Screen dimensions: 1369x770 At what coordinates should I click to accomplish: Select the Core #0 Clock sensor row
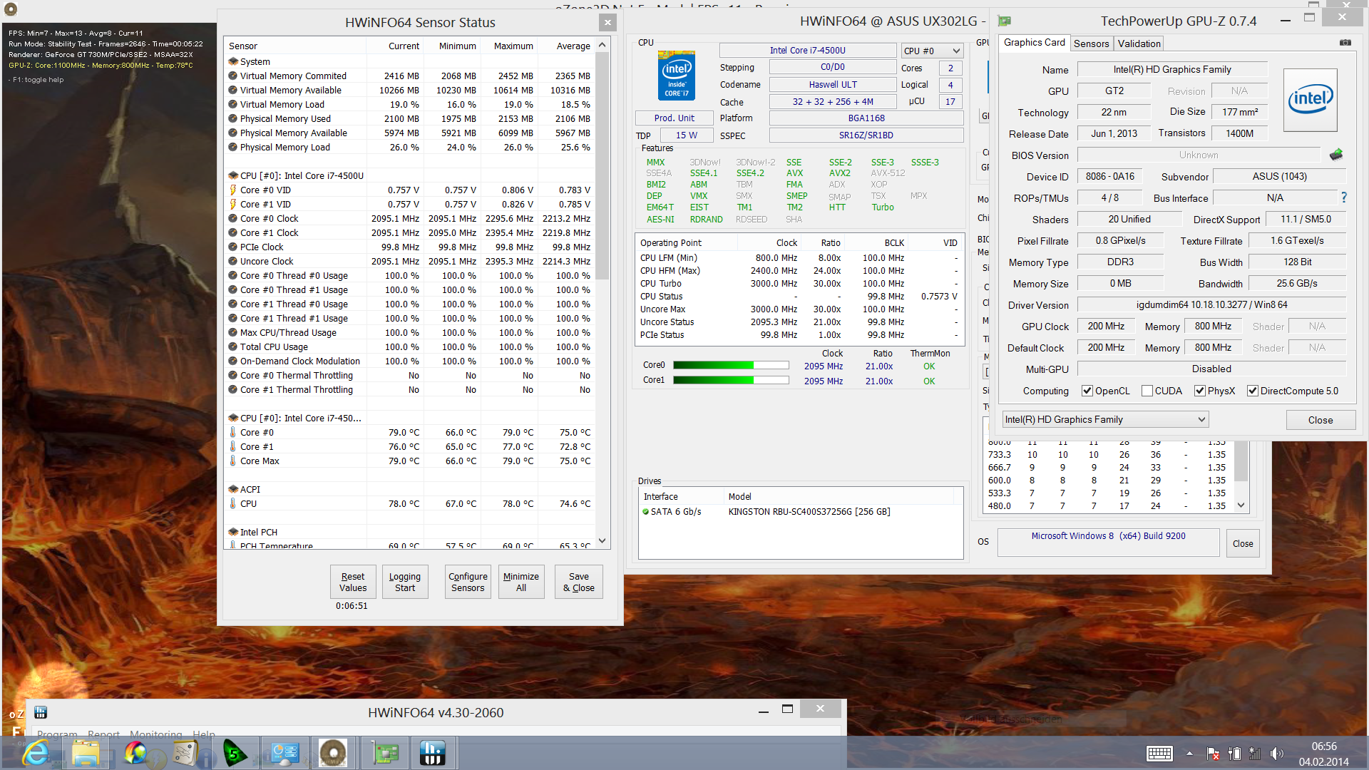(270, 218)
